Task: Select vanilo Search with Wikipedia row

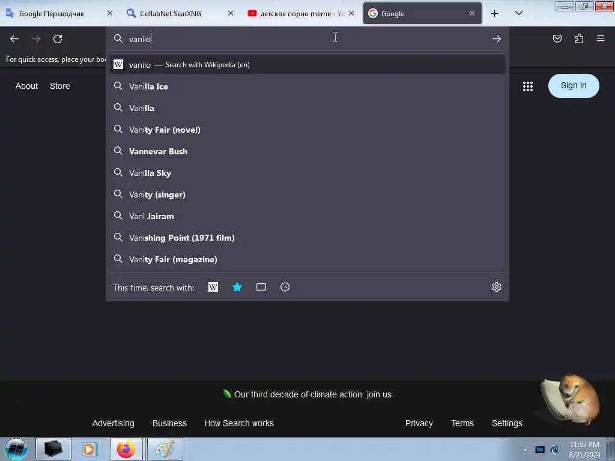Action: (307, 65)
